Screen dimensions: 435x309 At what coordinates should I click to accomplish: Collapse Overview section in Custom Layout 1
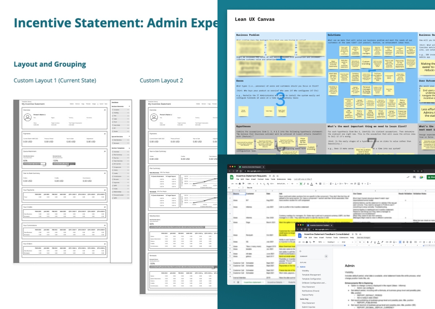click(105, 110)
